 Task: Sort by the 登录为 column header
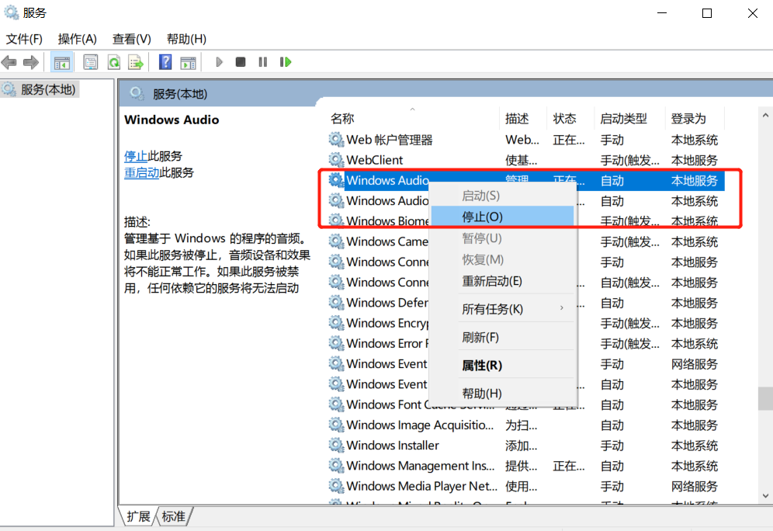click(694, 118)
